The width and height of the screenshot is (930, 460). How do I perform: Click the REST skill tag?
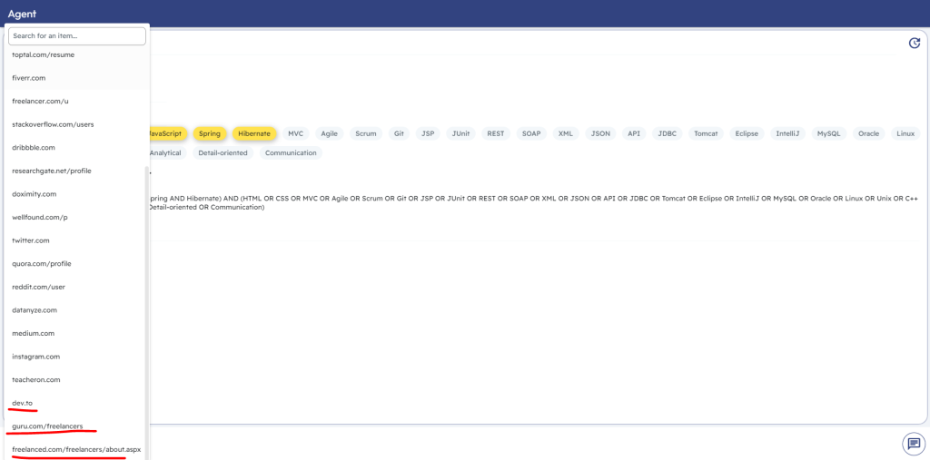(x=495, y=133)
